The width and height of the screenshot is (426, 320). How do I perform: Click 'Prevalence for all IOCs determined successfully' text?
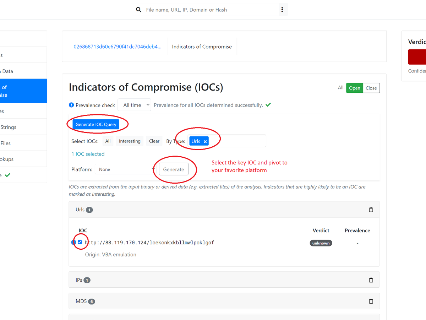click(208, 105)
